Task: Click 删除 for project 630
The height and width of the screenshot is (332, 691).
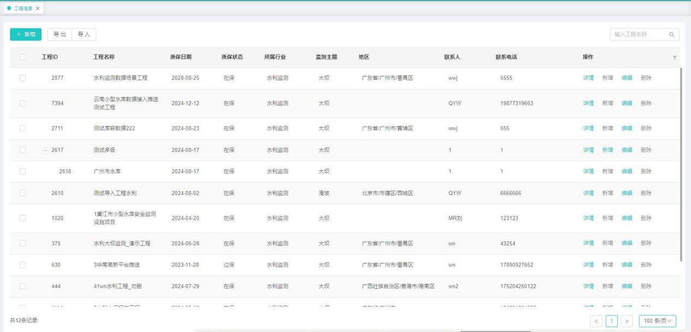Action: [646, 265]
